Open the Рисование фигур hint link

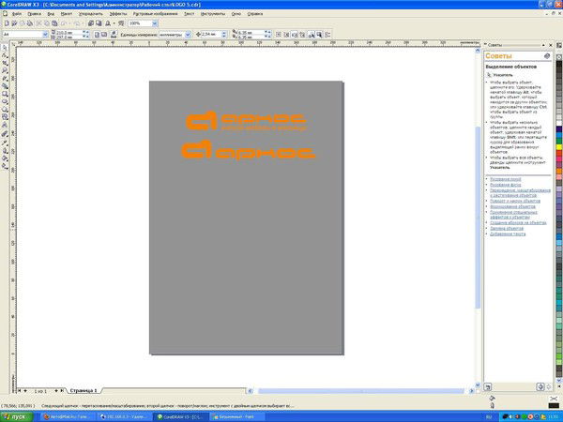tap(503, 184)
